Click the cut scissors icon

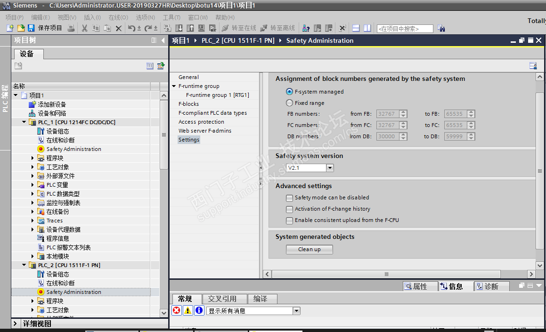coord(85,28)
